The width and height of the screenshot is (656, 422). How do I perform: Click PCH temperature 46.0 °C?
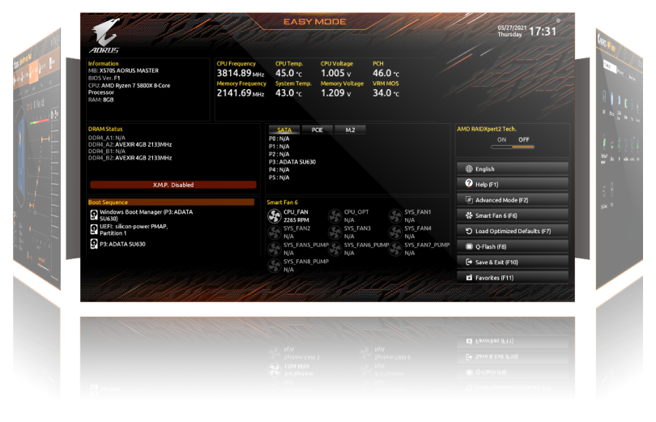386,73
